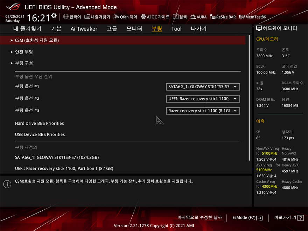
Task: Open the AURA lighting icon
Action: pyautogui.click(x=193, y=17)
